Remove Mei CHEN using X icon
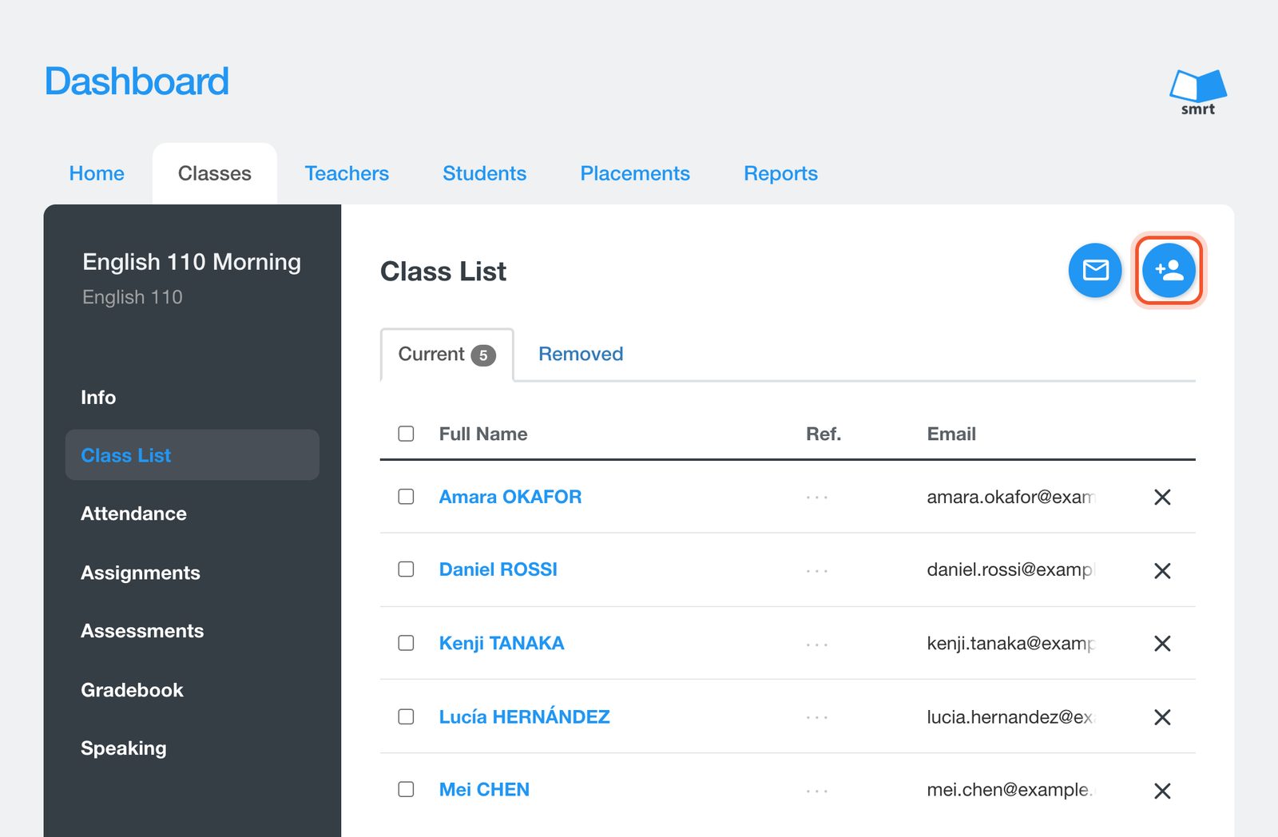Screen dimensions: 1278x837 1162,791
